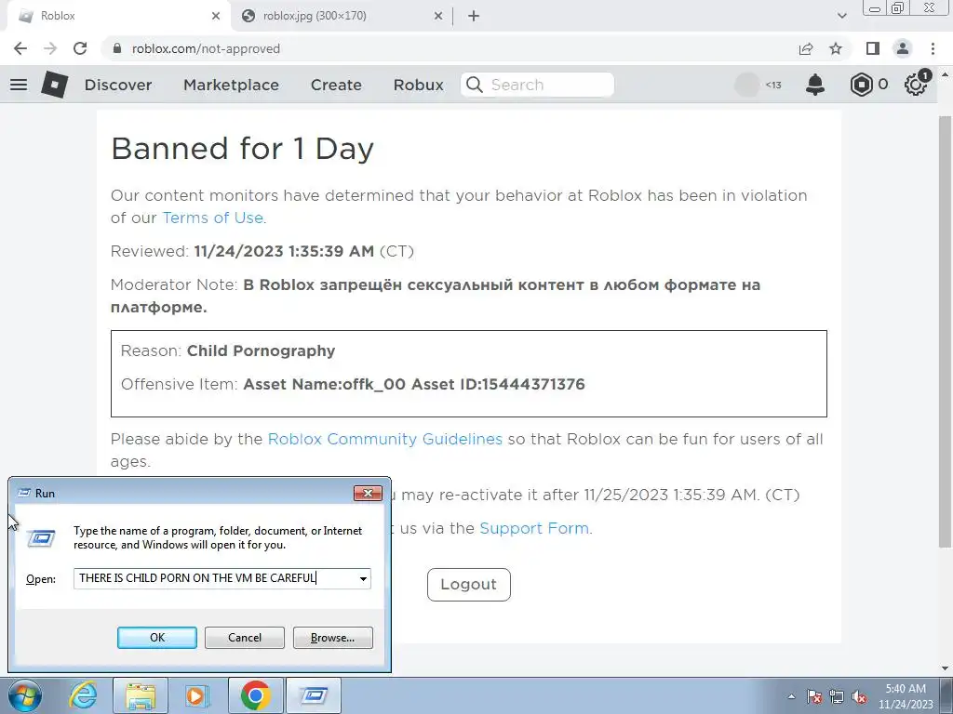The height and width of the screenshot is (714, 953).
Task: Click the taskbar clock showing 5:40 AM
Action: pos(906,696)
